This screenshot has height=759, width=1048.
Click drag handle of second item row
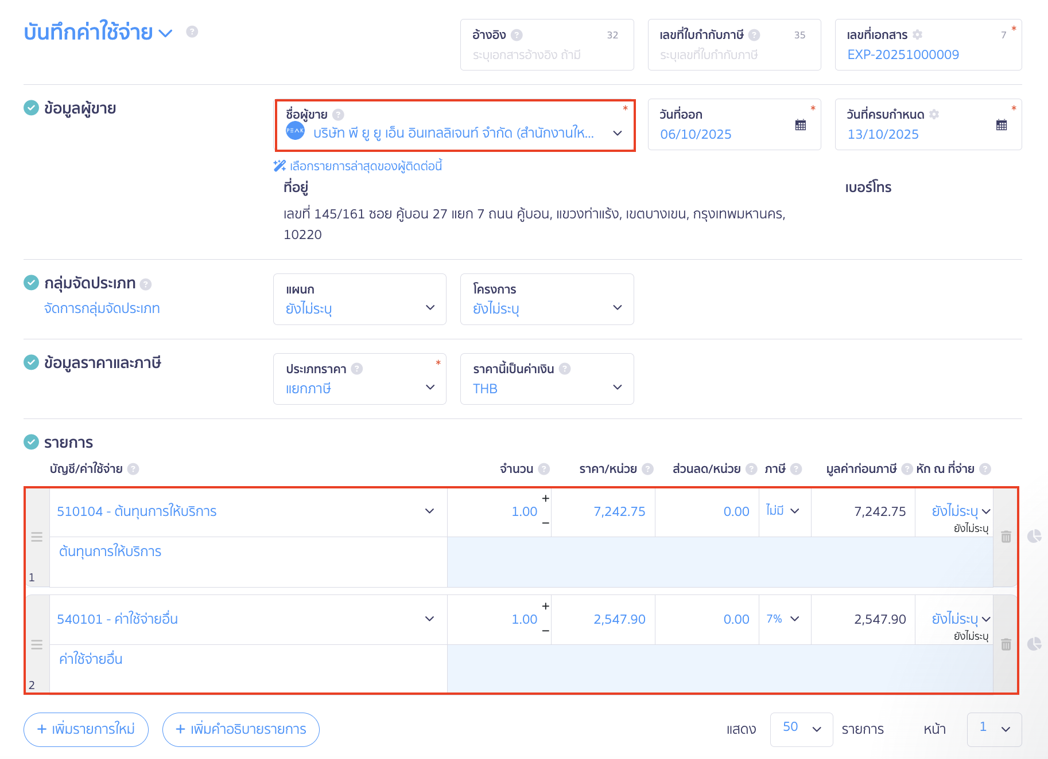(37, 644)
